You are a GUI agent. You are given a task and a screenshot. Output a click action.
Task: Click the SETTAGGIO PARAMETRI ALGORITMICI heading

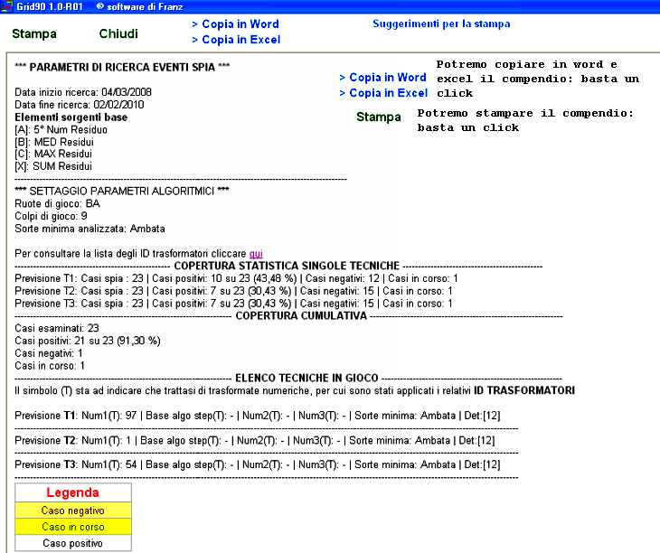[x=122, y=191]
